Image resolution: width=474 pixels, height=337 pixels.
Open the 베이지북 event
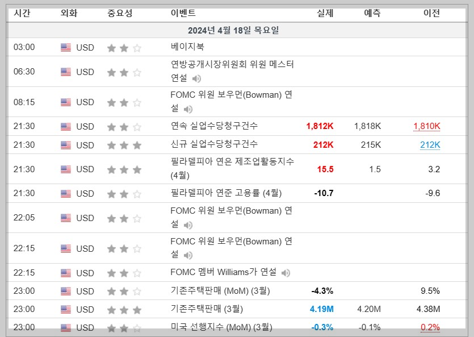(187, 47)
